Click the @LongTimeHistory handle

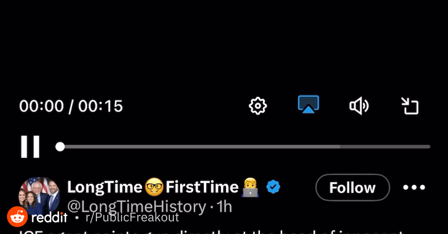137,207
